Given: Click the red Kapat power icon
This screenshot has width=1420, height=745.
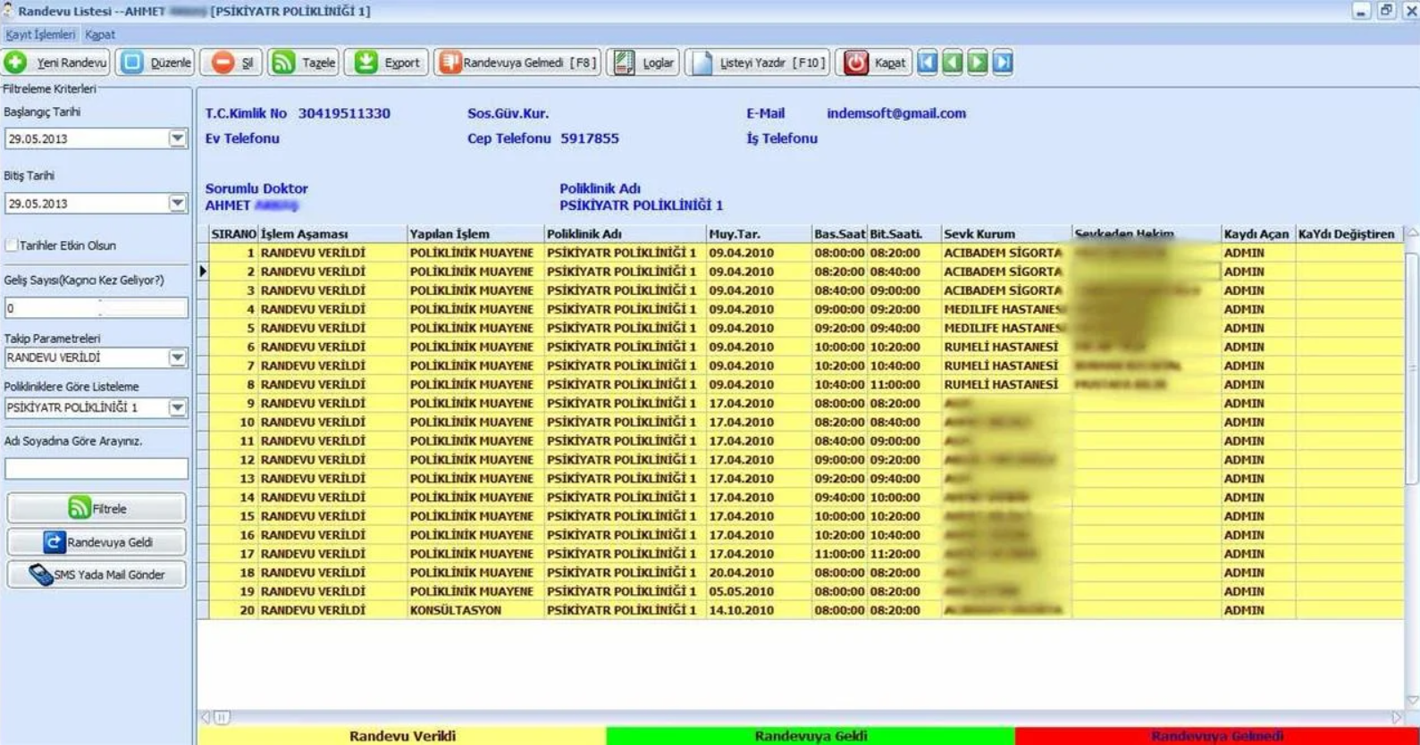Looking at the screenshot, I should (855, 63).
